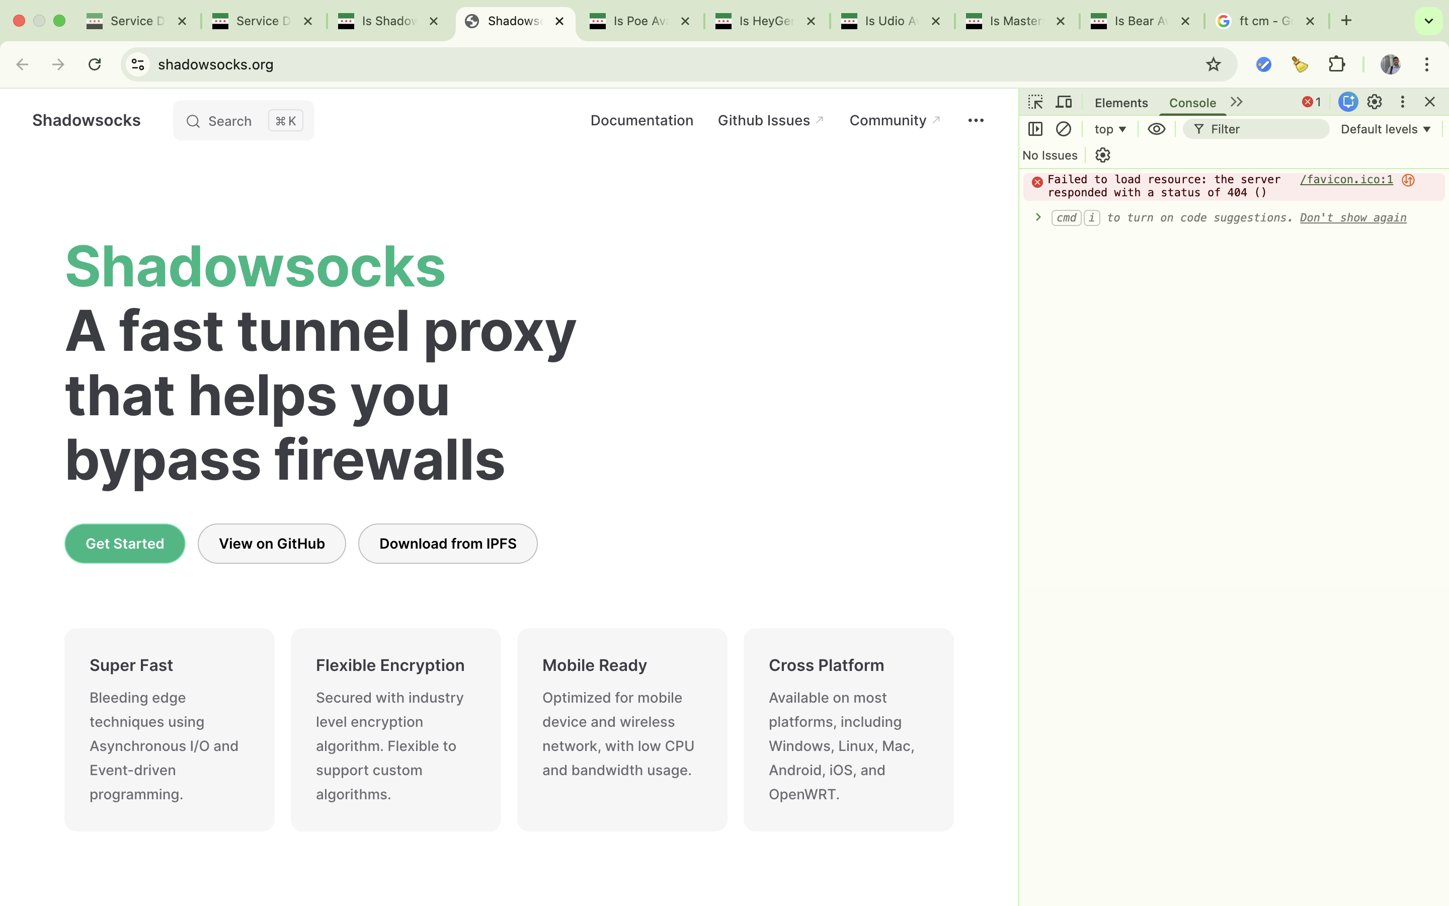Viewport: 1449px width, 906px height.
Task: Open the Extensions puzzle icon
Action: (x=1336, y=64)
